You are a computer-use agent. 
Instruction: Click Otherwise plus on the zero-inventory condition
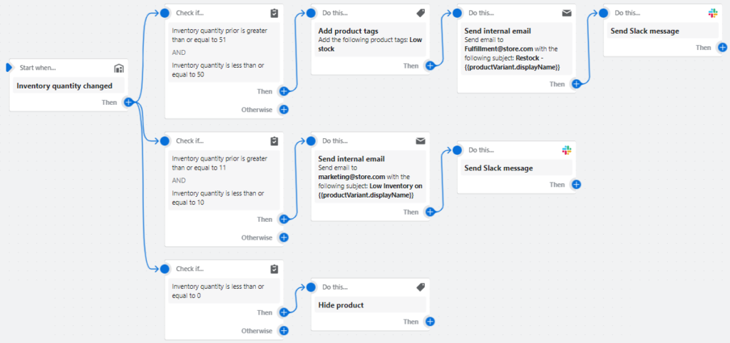pyautogui.click(x=284, y=331)
